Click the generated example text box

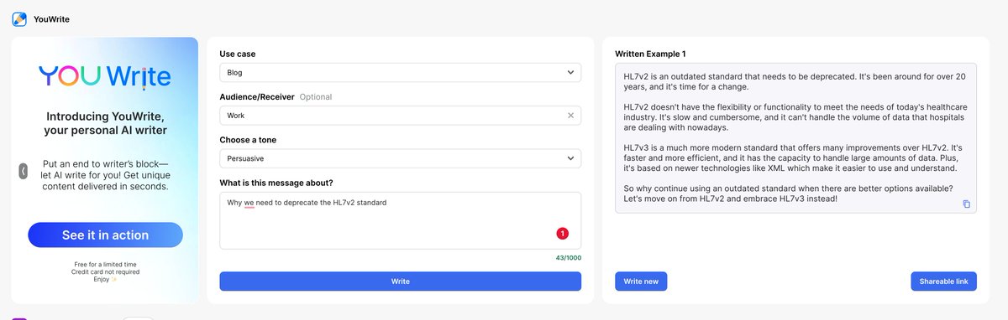[x=795, y=138]
